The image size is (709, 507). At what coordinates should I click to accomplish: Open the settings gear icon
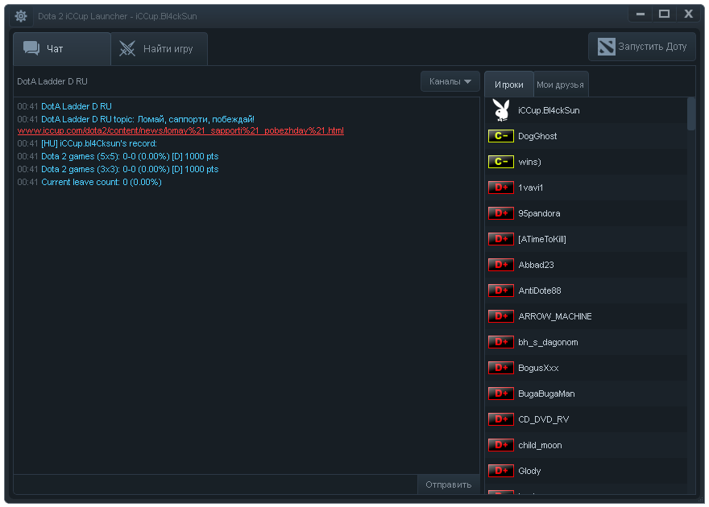(x=21, y=16)
